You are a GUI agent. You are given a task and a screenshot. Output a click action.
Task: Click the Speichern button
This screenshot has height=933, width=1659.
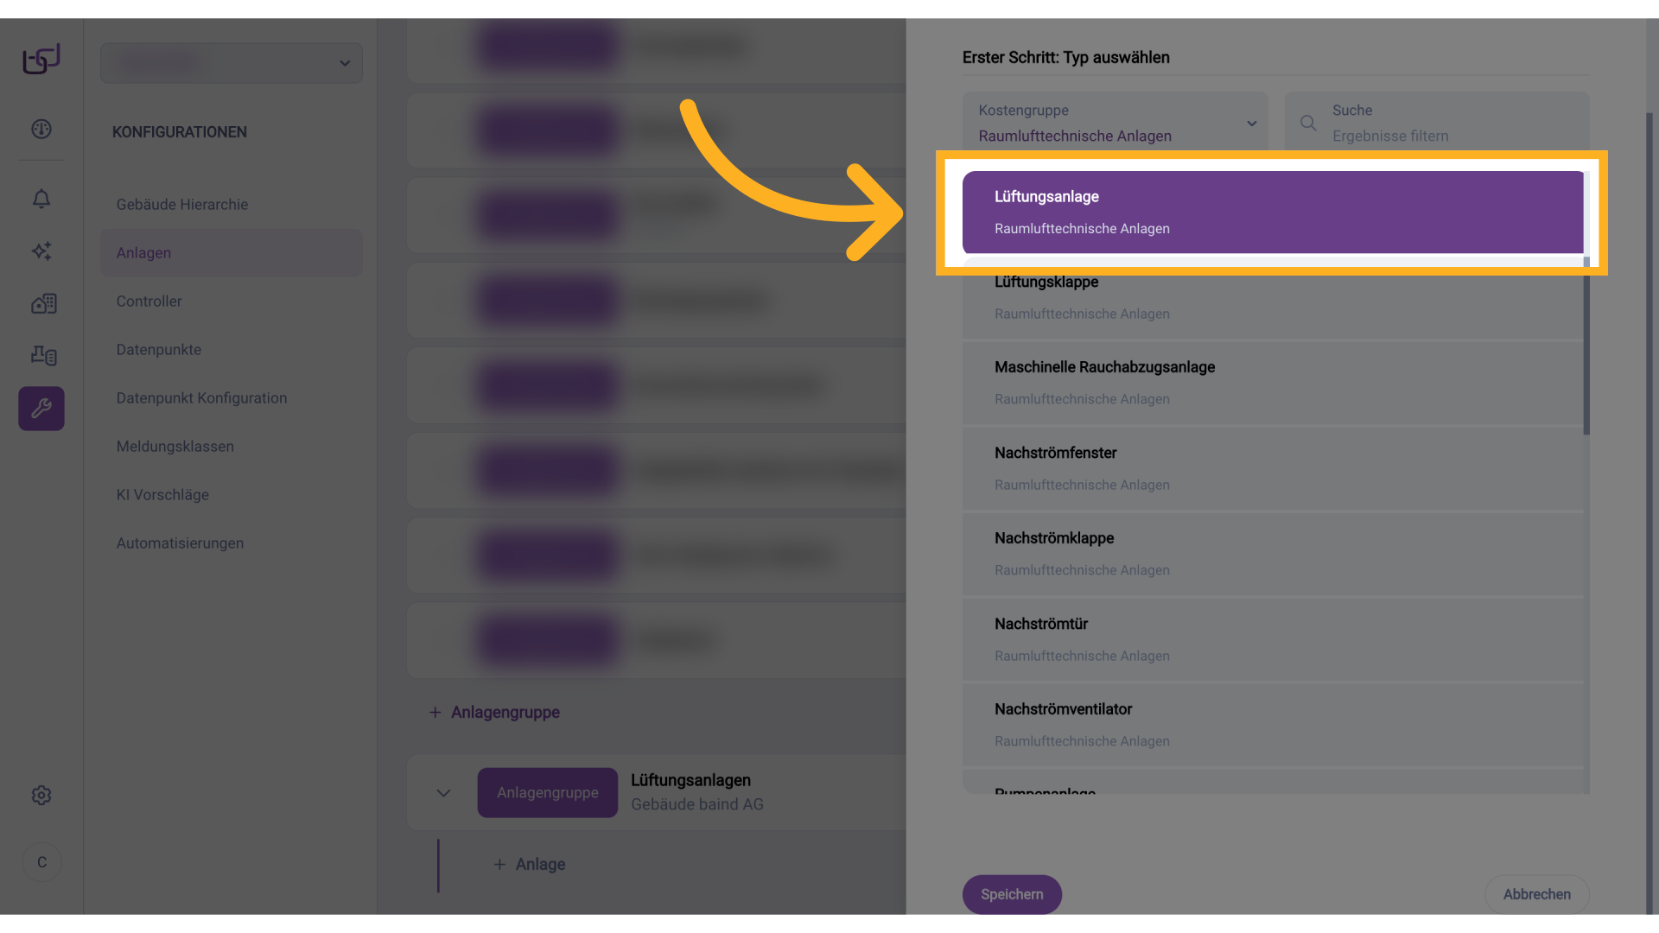[x=1012, y=894]
